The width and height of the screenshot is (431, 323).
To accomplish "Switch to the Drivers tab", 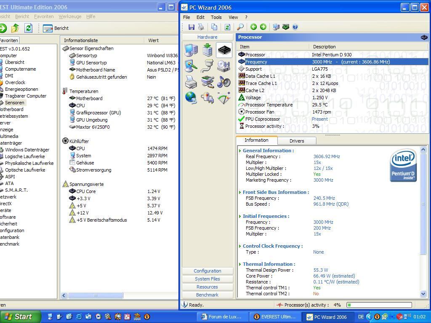I will [x=297, y=141].
